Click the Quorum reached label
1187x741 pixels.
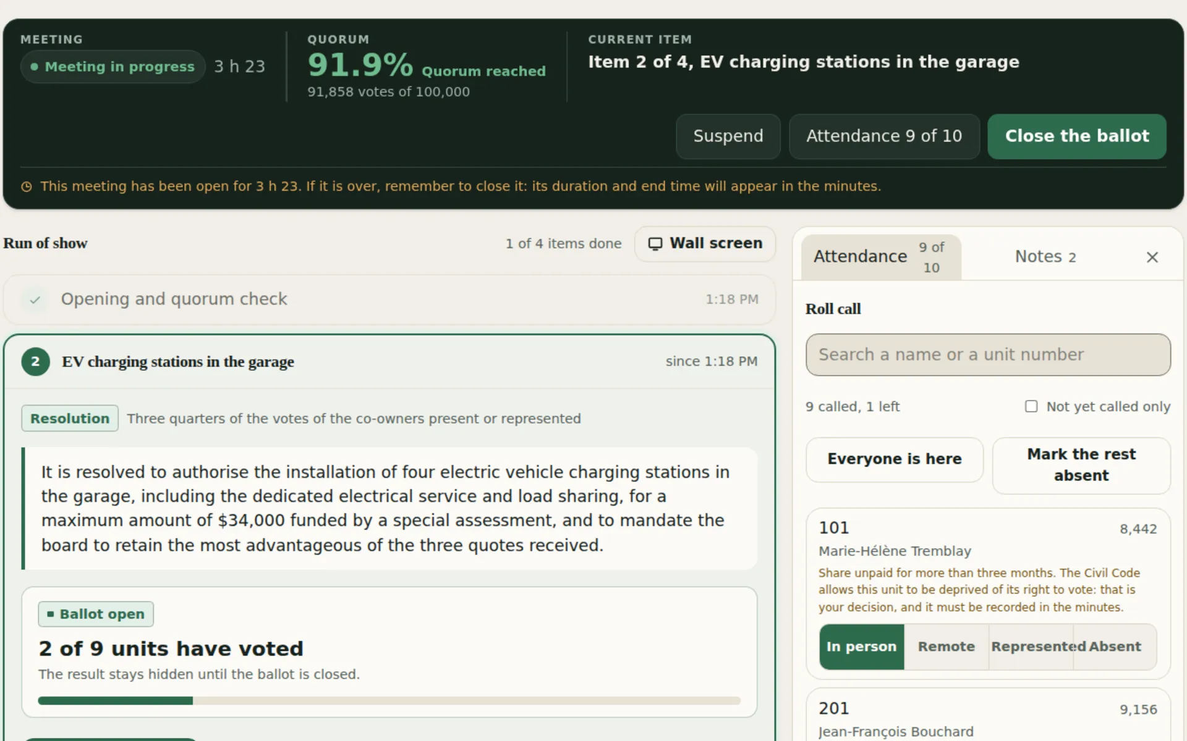pyautogui.click(x=483, y=71)
